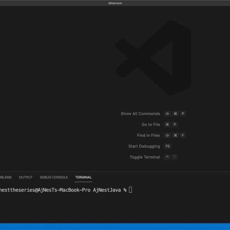Click the Start Debugging hint text
Viewport: 230px width, 230px height.
144,146
